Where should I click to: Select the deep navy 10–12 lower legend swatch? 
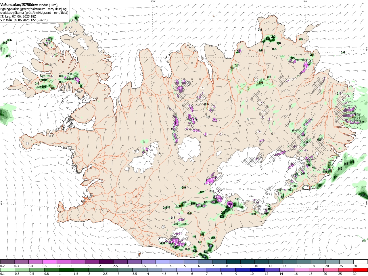click(x=258, y=270)
